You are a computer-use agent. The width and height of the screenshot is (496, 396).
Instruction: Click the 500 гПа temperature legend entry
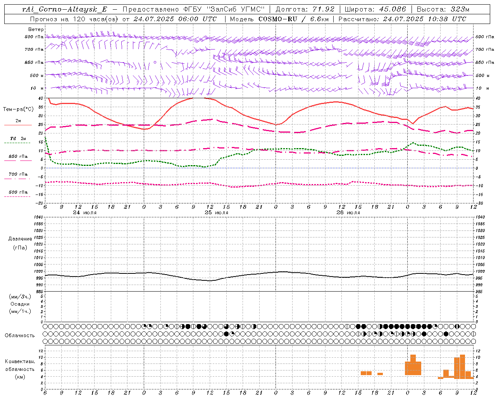[18, 192]
